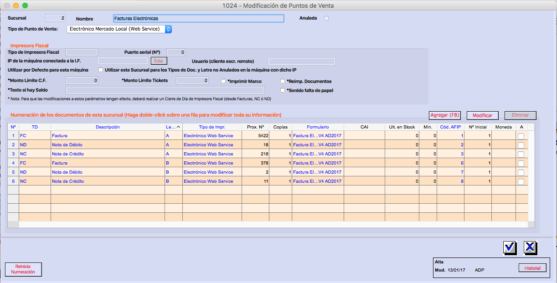Tick the A checkbox for row 1 Factura
Viewport: 557px width, 283px height.
[521, 136]
